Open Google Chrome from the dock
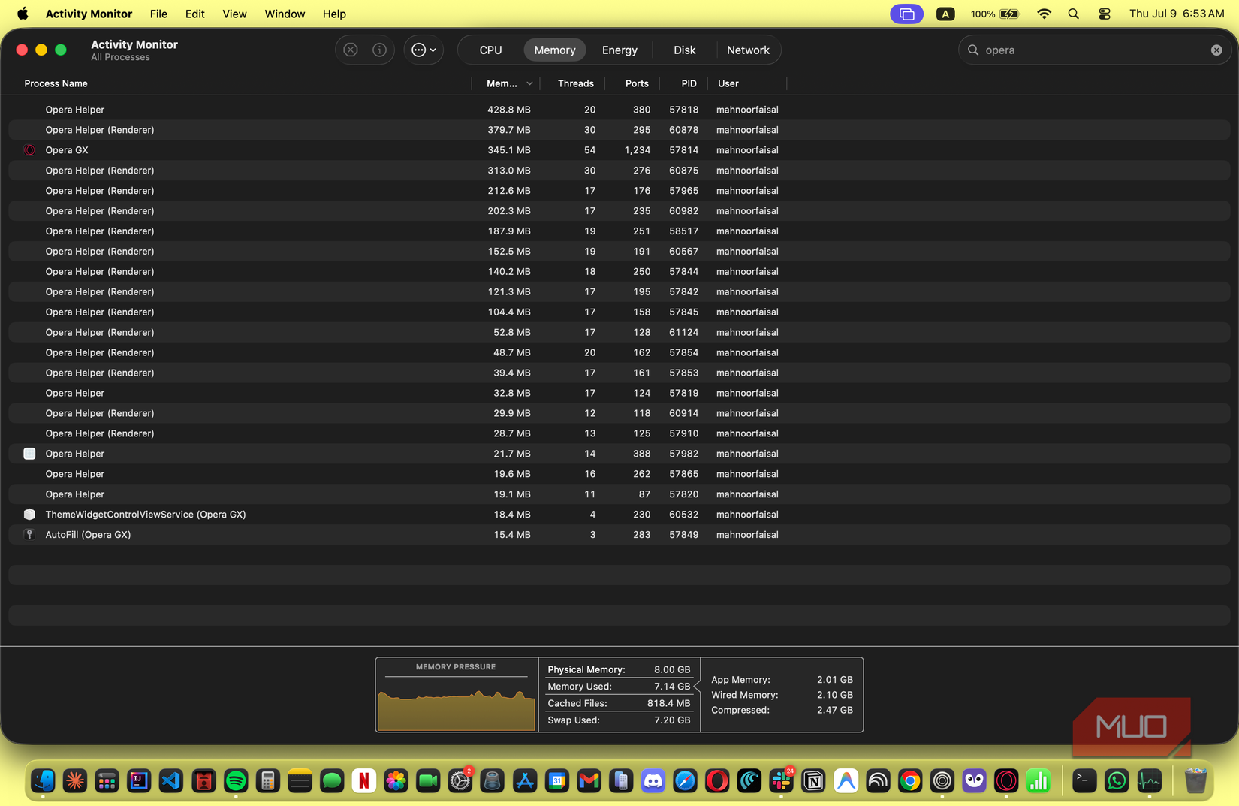The height and width of the screenshot is (806, 1239). [x=910, y=781]
